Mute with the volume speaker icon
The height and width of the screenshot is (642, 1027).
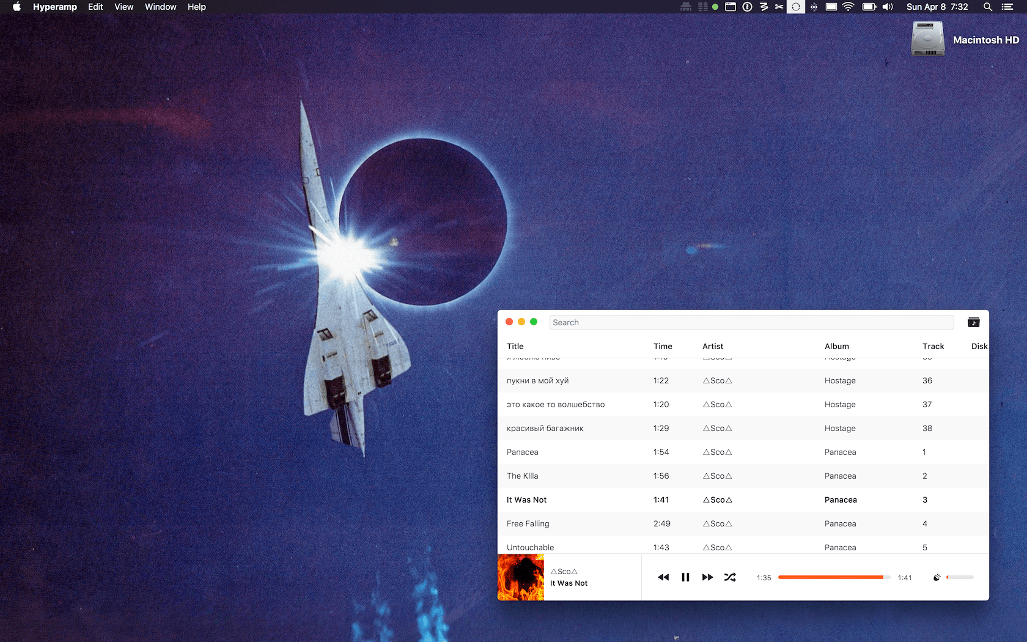(937, 577)
